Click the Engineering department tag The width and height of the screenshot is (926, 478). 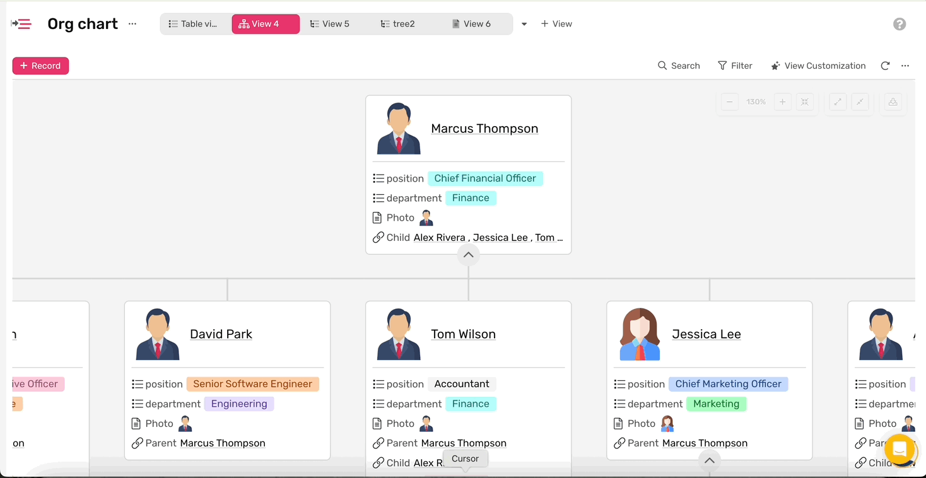(x=239, y=404)
